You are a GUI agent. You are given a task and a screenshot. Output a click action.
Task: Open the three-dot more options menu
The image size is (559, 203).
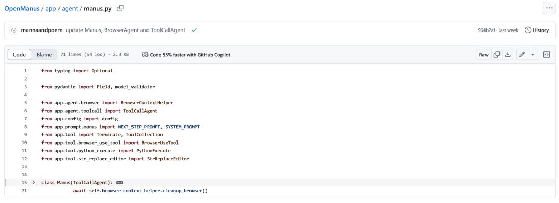click(549, 8)
